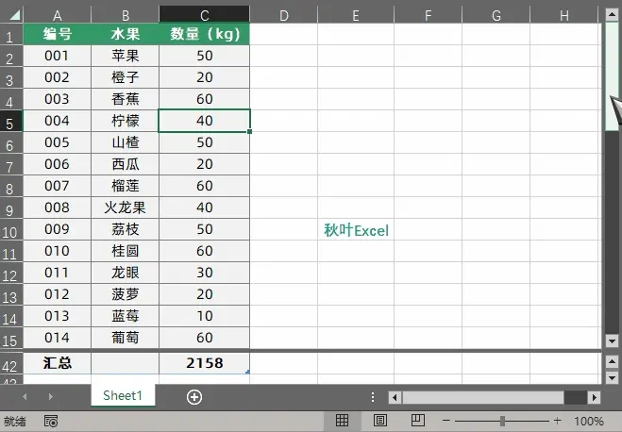The width and height of the screenshot is (622, 432).
Task: Select cell with 苹果
Action: (x=125, y=56)
